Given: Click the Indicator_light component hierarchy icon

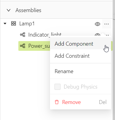Looking at the screenshot, I should tap(23, 35).
